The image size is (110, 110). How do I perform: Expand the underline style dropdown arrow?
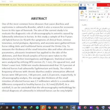coord(97,14)
